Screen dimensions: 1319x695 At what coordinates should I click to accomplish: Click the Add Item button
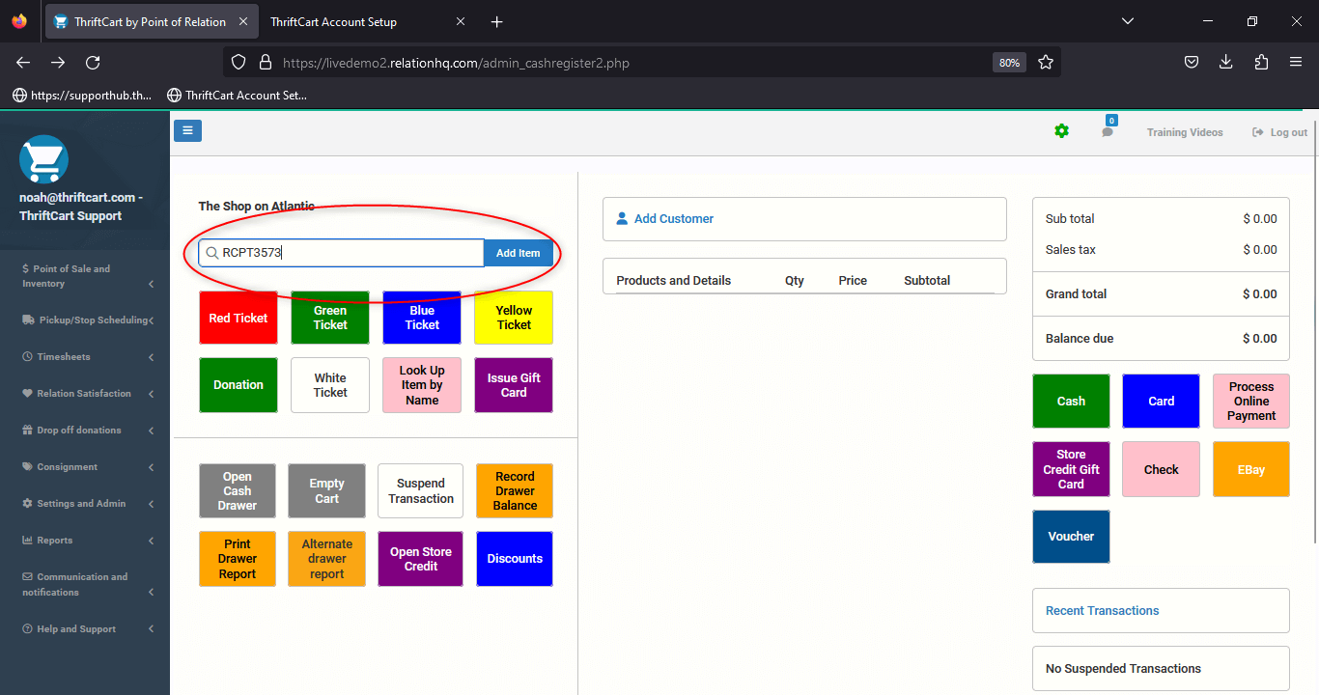(x=519, y=252)
